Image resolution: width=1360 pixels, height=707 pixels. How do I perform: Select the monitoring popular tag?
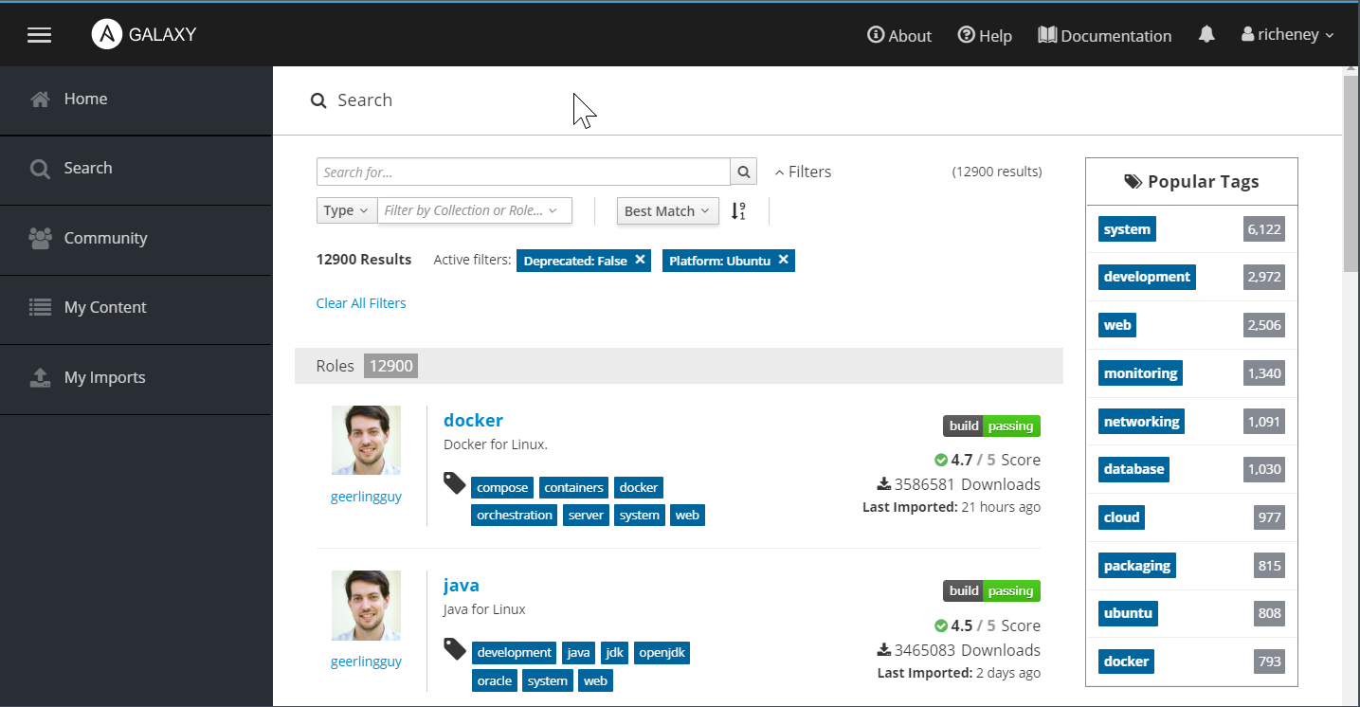coord(1140,373)
